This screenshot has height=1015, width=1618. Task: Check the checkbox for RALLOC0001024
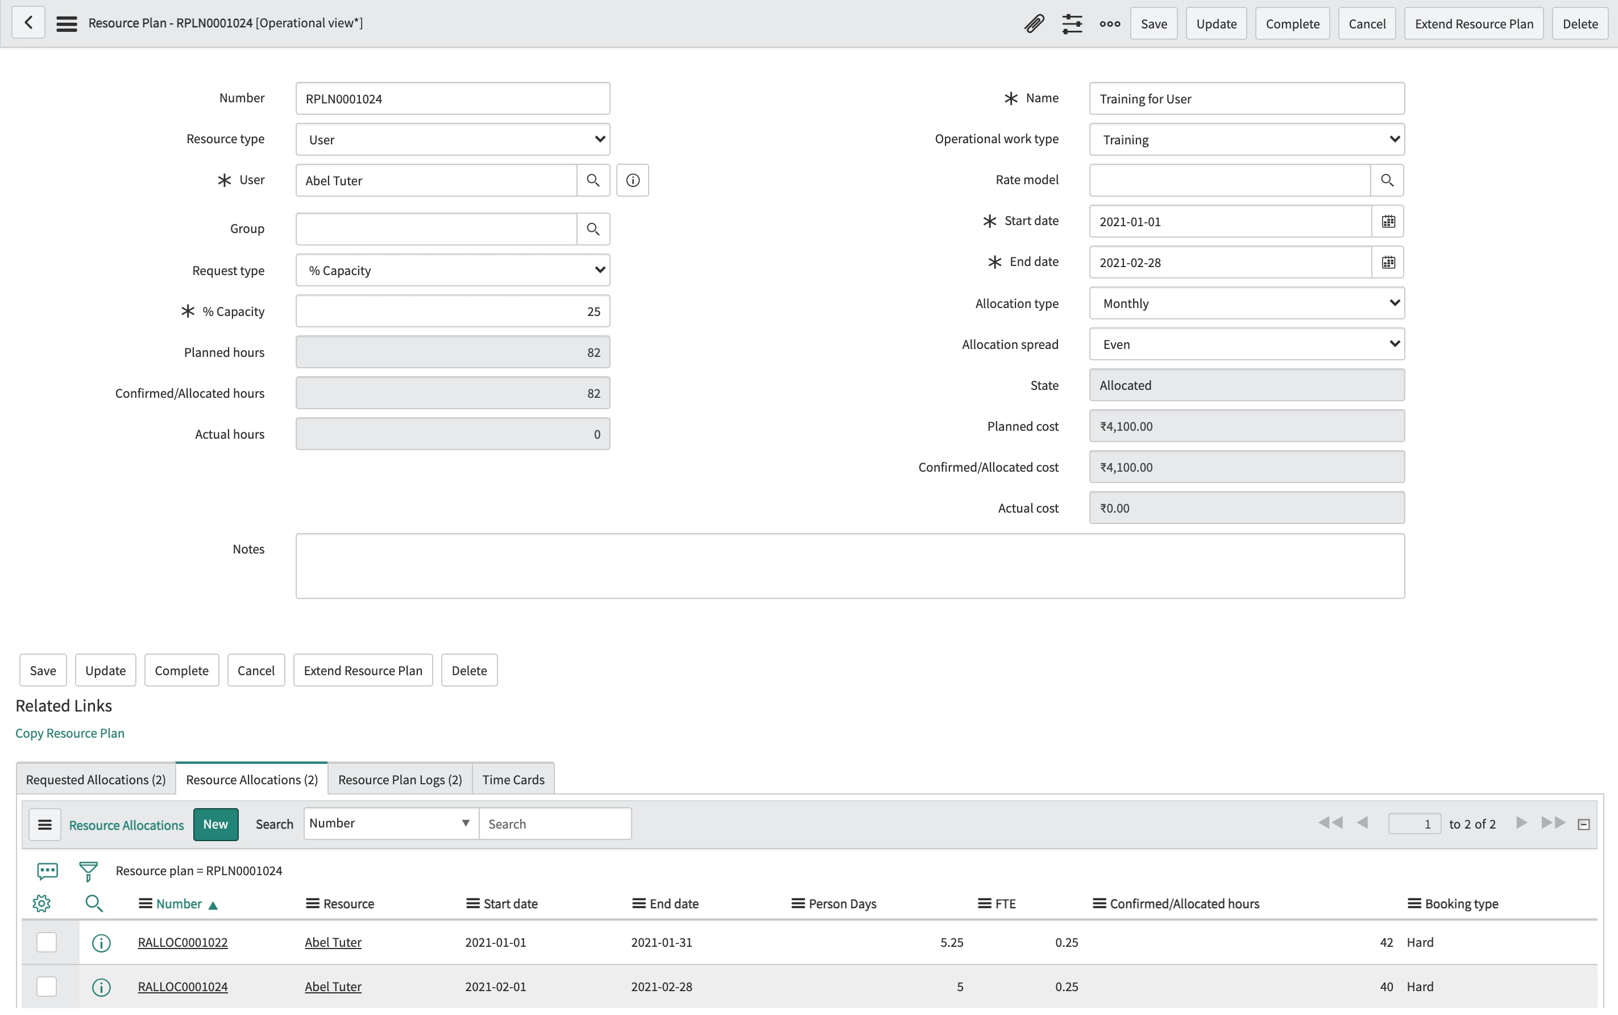pos(45,986)
